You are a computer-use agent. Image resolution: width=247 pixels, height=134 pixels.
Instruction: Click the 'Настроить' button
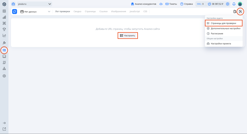tap(128, 36)
